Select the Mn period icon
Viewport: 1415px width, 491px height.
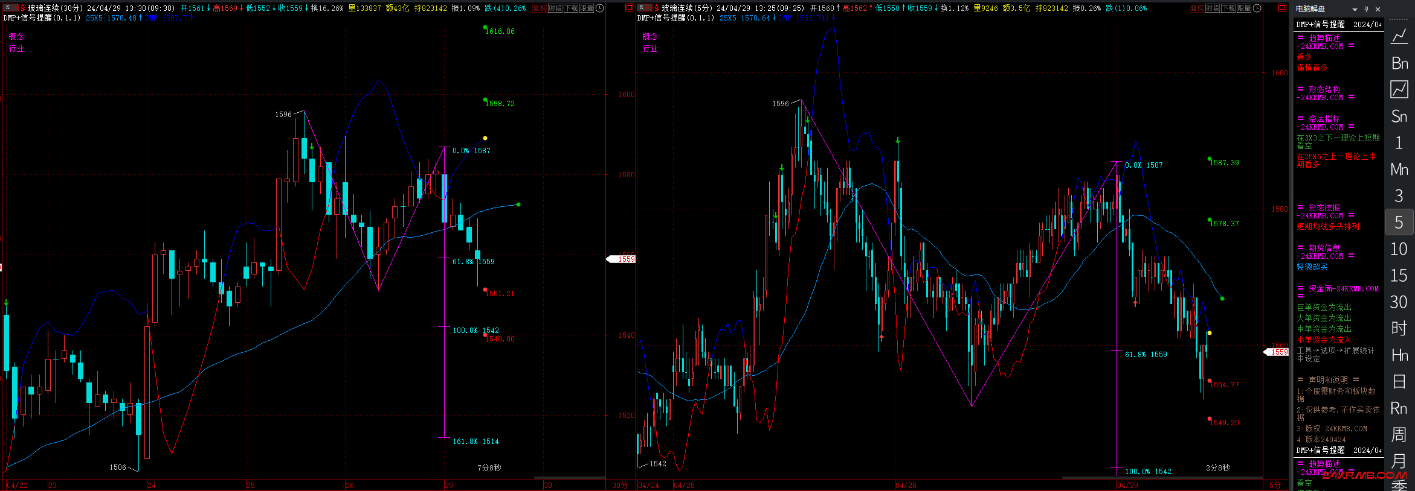point(1399,169)
